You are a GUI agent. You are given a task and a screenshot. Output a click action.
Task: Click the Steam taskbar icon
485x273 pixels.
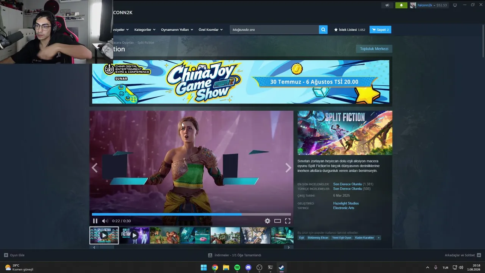click(281, 268)
